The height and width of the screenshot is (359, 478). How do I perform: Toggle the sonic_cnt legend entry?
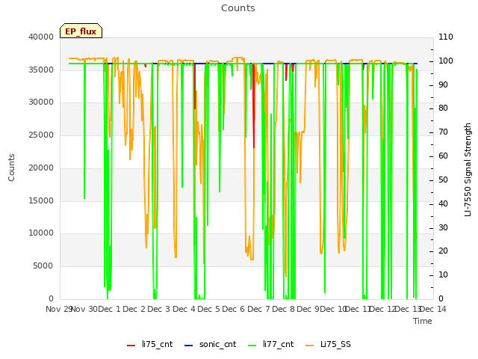211,344
